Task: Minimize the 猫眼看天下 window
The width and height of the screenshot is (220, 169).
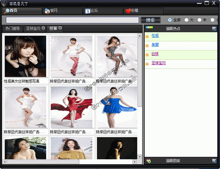Action: 199,4
